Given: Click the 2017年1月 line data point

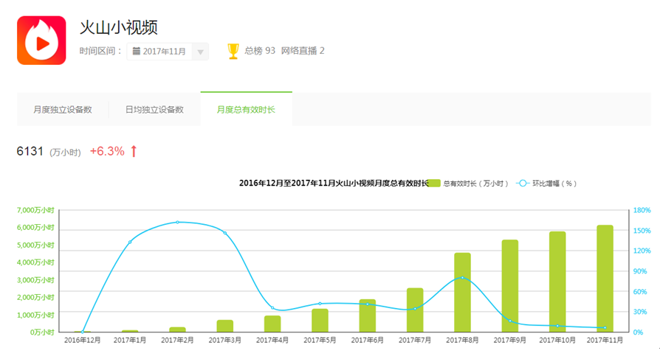Looking at the screenshot, I should pyautogui.click(x=130, y=242).
